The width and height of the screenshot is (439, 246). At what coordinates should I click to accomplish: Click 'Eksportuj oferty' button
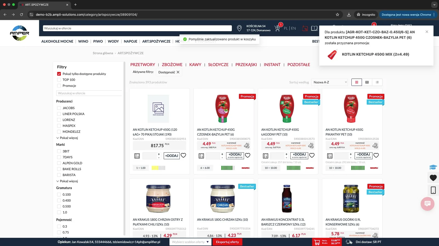227,242
